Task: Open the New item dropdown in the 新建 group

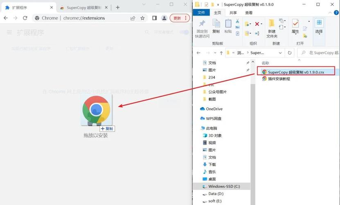Action: (x=282, y=20)
